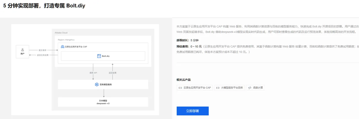359x119 pixels.
Task: Click the 文本模型 deepseek-v3 box in the diagram
Action: tap(103, 102)
